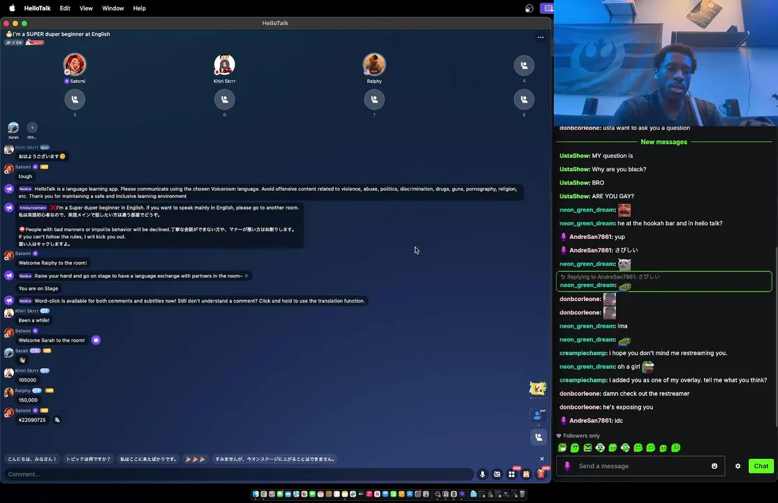Click Khiri Skrrr's avatar on stage

[224, 64]
